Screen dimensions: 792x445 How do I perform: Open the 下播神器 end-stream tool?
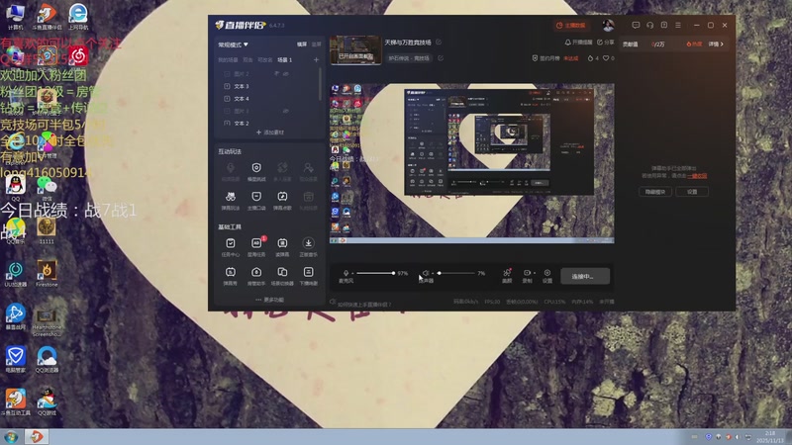pyautogui.click(x=308, y=276)
